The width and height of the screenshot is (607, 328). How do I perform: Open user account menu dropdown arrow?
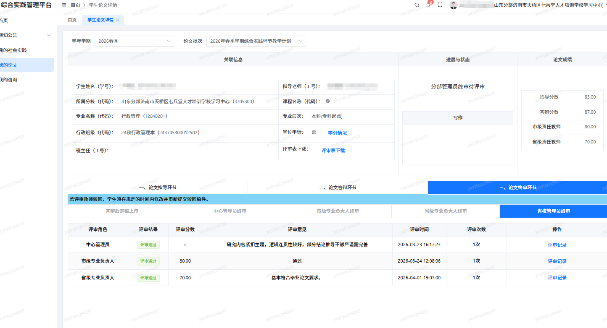(x=605, y=5)
